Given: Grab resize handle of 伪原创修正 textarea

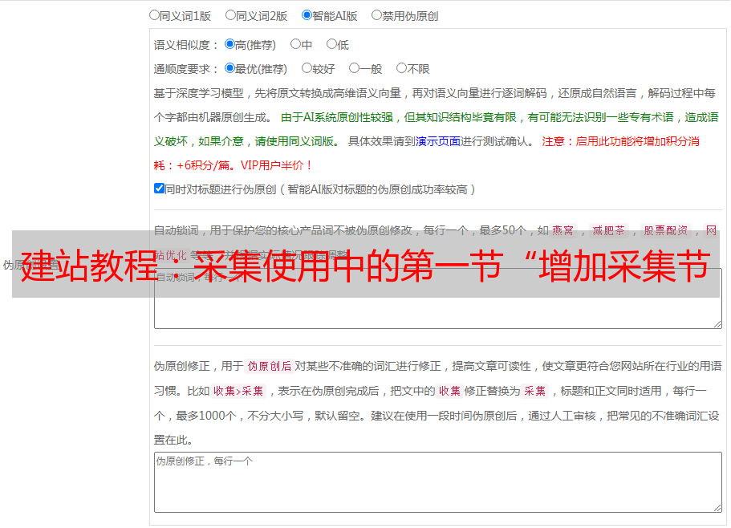Looking at the screenshot, I should tap(717, 508).
